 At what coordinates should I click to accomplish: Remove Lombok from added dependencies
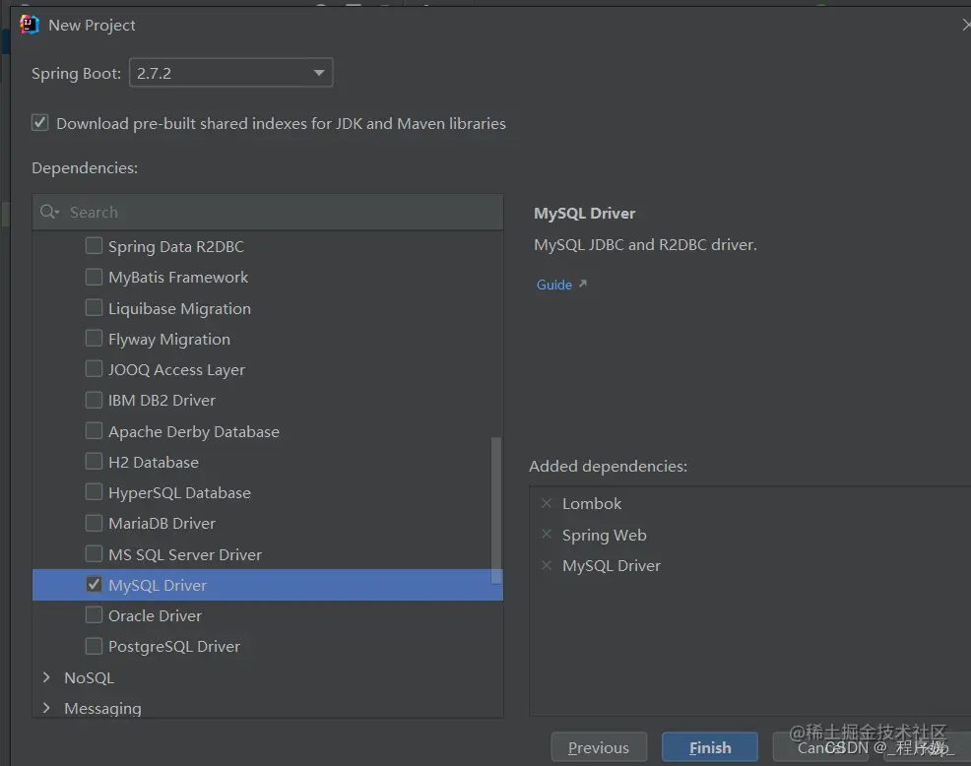point(547,503)
